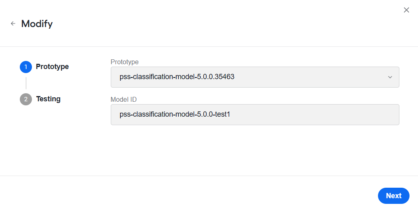Click the Prototype field label above dropdown
Viewport: 418px width, 220px height.
[125, 62]
